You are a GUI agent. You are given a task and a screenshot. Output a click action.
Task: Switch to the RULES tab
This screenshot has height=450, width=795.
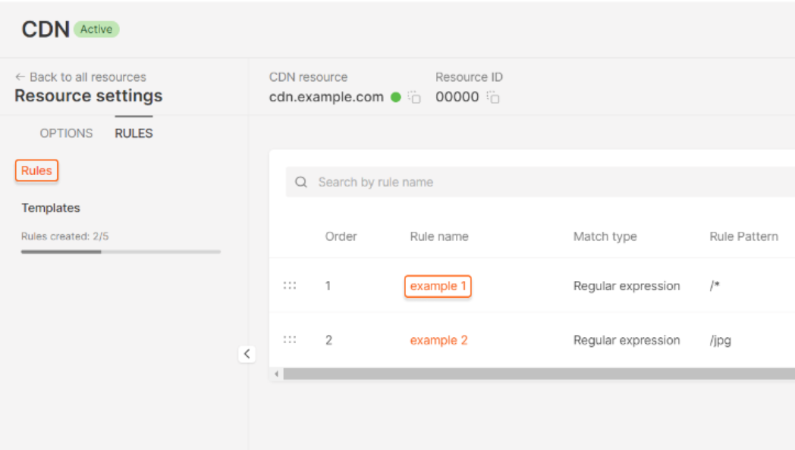pyautogui.click(x=134, y=133)
